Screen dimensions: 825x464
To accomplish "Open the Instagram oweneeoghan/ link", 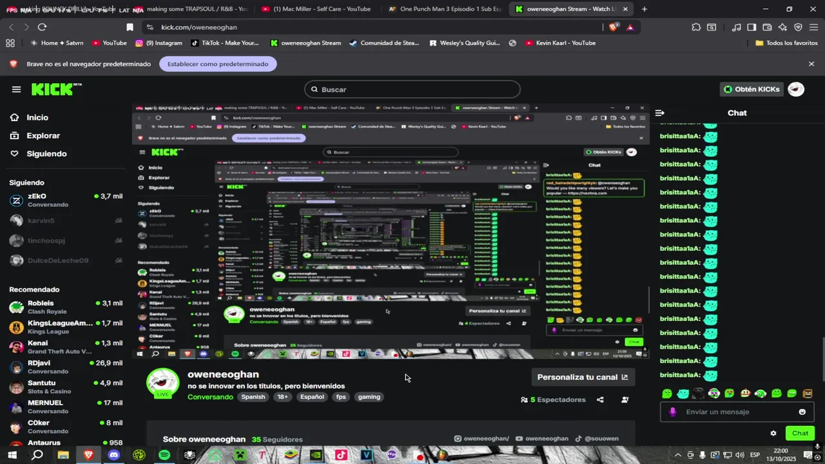I will click(481, 439).
